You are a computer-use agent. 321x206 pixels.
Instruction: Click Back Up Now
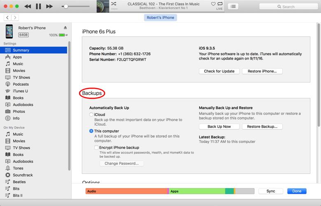[219, 126]
